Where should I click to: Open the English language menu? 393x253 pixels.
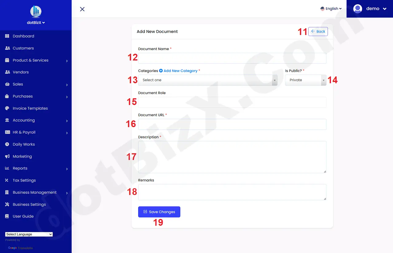click(x=331, y=9)
